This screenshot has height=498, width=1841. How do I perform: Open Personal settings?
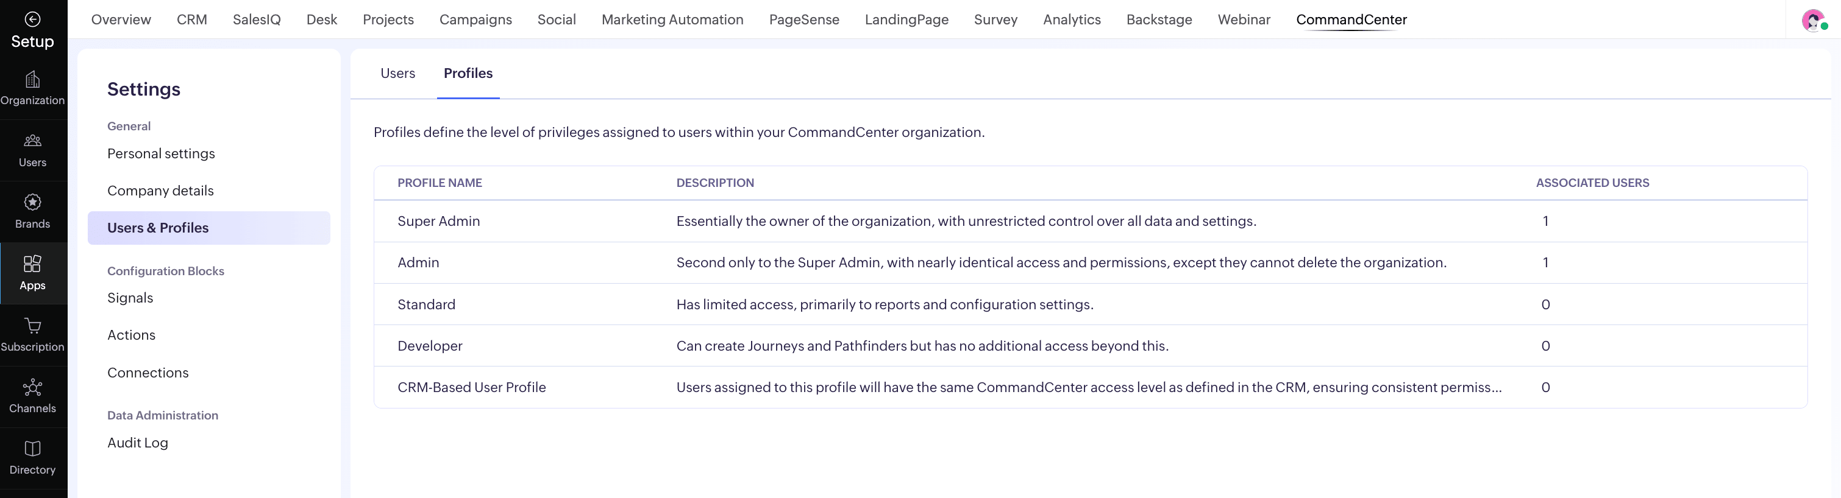tap(161, 153)
